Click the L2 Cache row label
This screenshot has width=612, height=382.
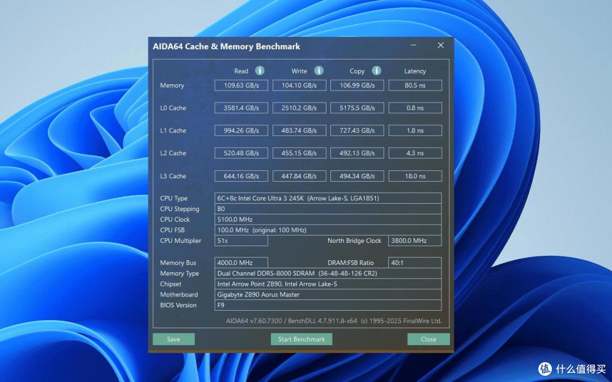point(173,153)
